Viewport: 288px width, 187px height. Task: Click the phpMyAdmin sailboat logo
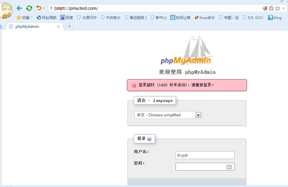186,50
